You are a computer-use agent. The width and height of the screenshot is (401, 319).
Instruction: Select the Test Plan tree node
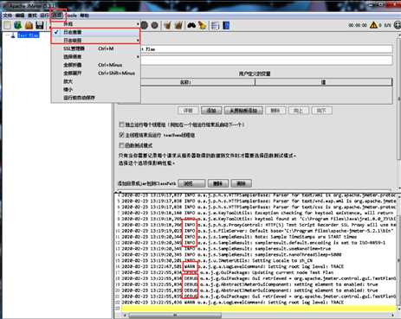[x=28, y=35]
